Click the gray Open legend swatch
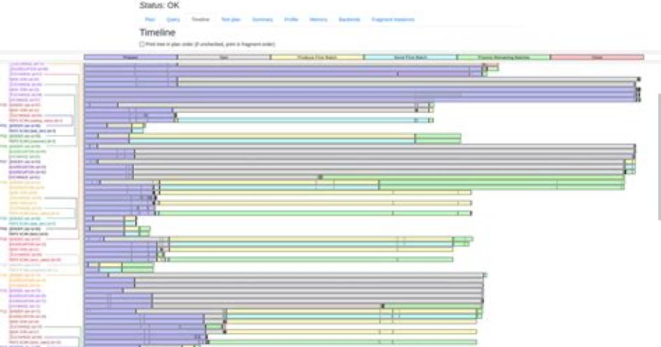 click(x=224, y=57)
